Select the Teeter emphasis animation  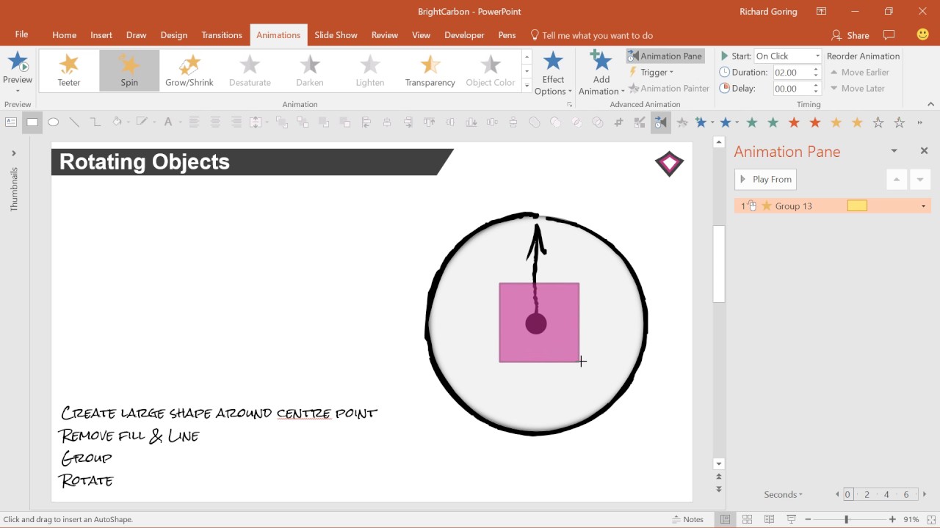tap(69, 70)
